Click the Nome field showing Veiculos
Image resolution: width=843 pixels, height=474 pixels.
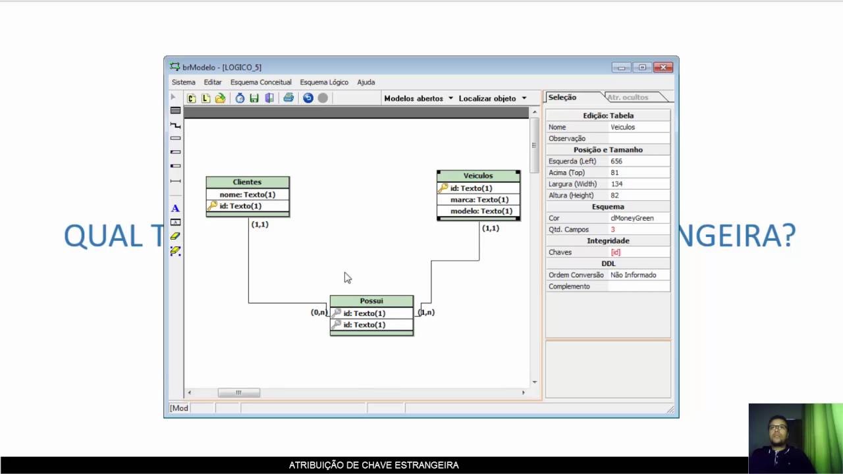point(639,127)
